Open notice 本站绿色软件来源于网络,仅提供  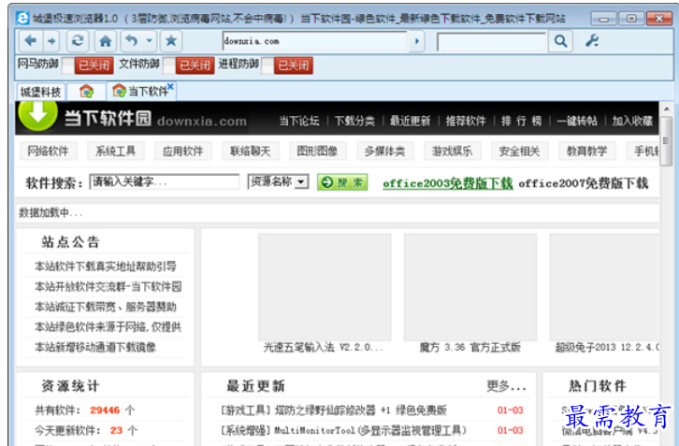(108, 327)
